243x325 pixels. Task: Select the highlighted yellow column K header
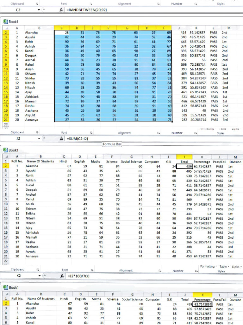[x=202, y=295]
